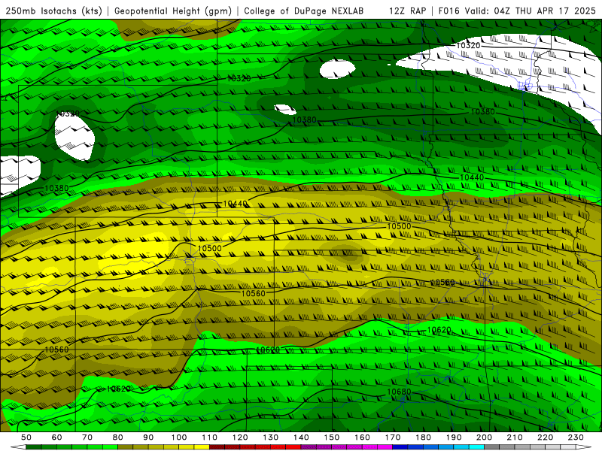Click the 180 value on the color scale
This screenshot has width=602, height=451.
tap(423, 437)
